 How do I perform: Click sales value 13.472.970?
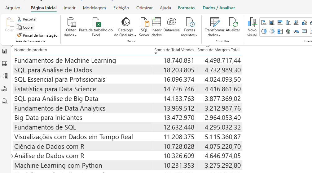pos(179,118)
